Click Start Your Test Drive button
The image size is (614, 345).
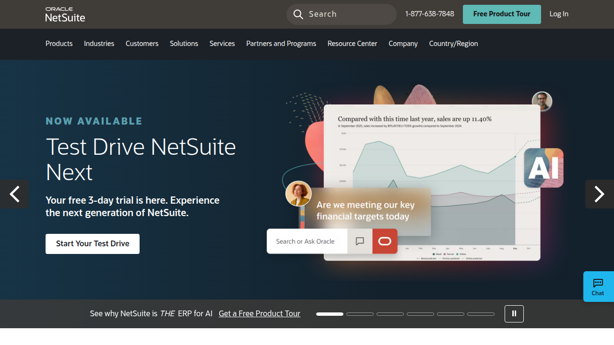click(x=93, y=244)
